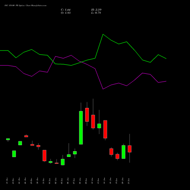Image resolution: width=190 pixels, height=190 pixels.
Task: Click the green candle above 20 Jan
Action: [x=123, y=152]
